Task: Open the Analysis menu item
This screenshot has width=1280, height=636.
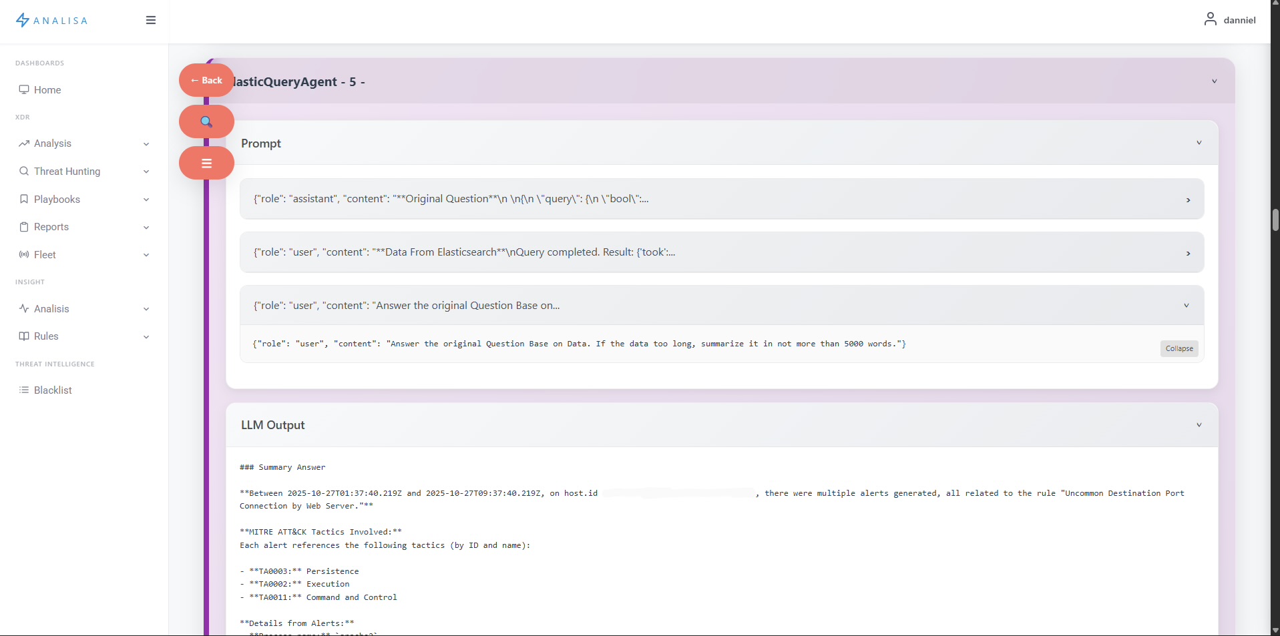Action: coord(53,143)
